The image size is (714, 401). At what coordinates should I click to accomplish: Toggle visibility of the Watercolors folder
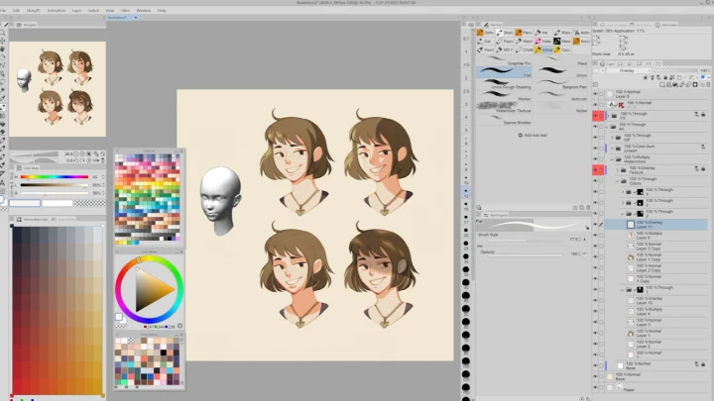point(595,159)
